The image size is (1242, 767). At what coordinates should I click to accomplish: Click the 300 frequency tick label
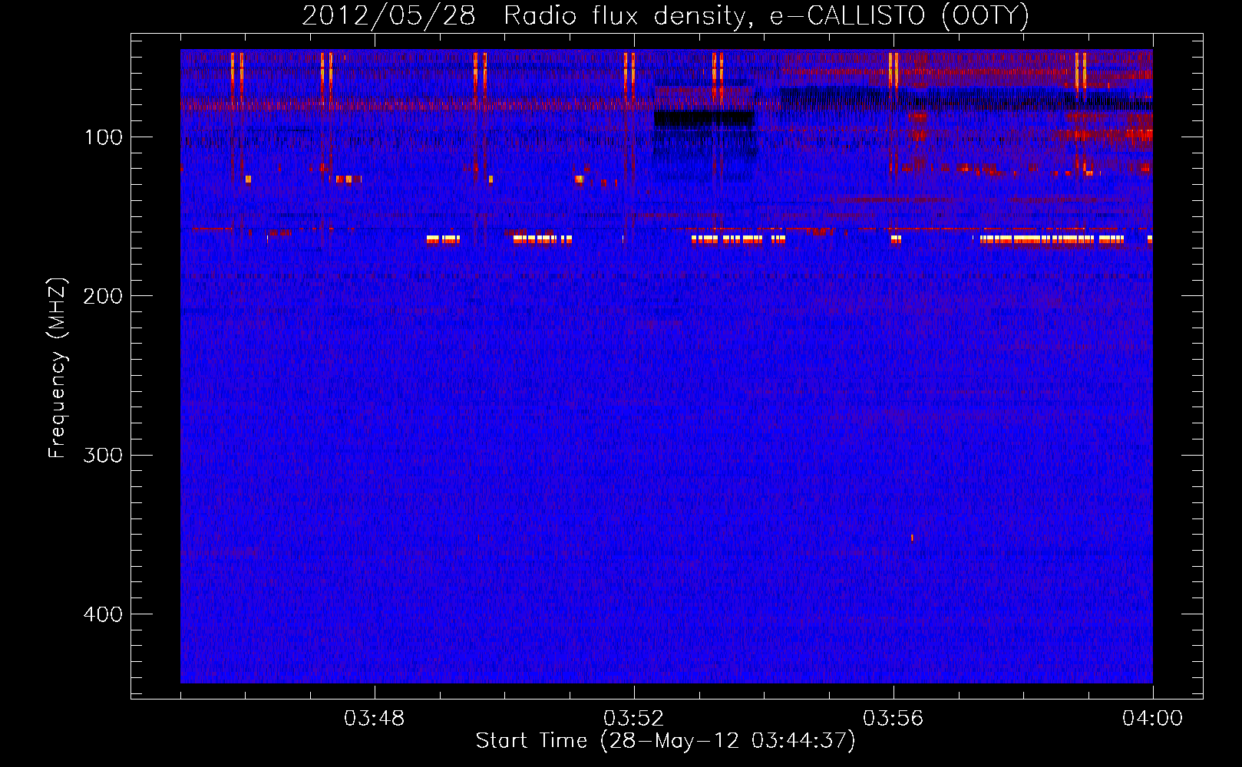pos(103,456)
